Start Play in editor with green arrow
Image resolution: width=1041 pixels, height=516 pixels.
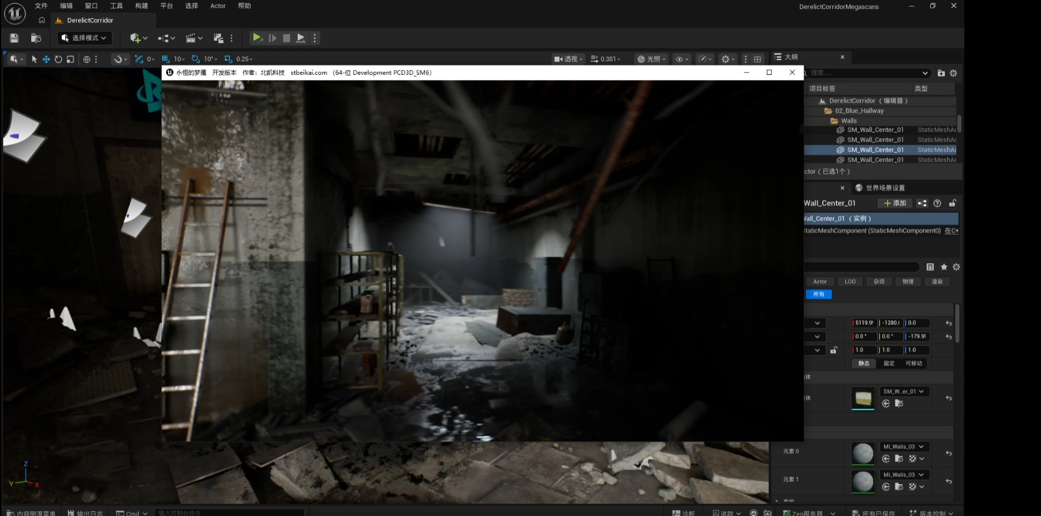[257, 38]
